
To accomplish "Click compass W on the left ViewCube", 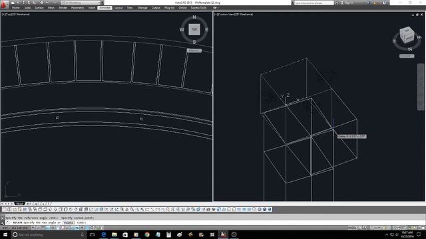I will tap(182, 29).
